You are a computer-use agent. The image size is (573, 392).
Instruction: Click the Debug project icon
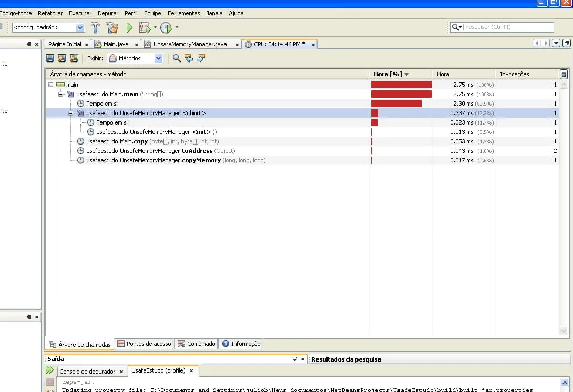(145, 27)
